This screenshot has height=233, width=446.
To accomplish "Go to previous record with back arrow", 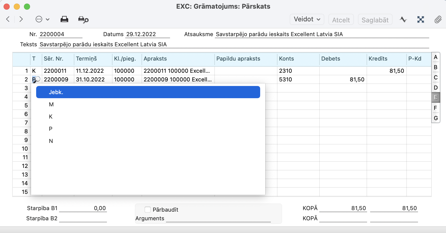I will (x=8, y=19).
